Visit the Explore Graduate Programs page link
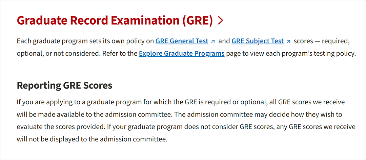This screenshot has height=160, width=366. (182, 54)
